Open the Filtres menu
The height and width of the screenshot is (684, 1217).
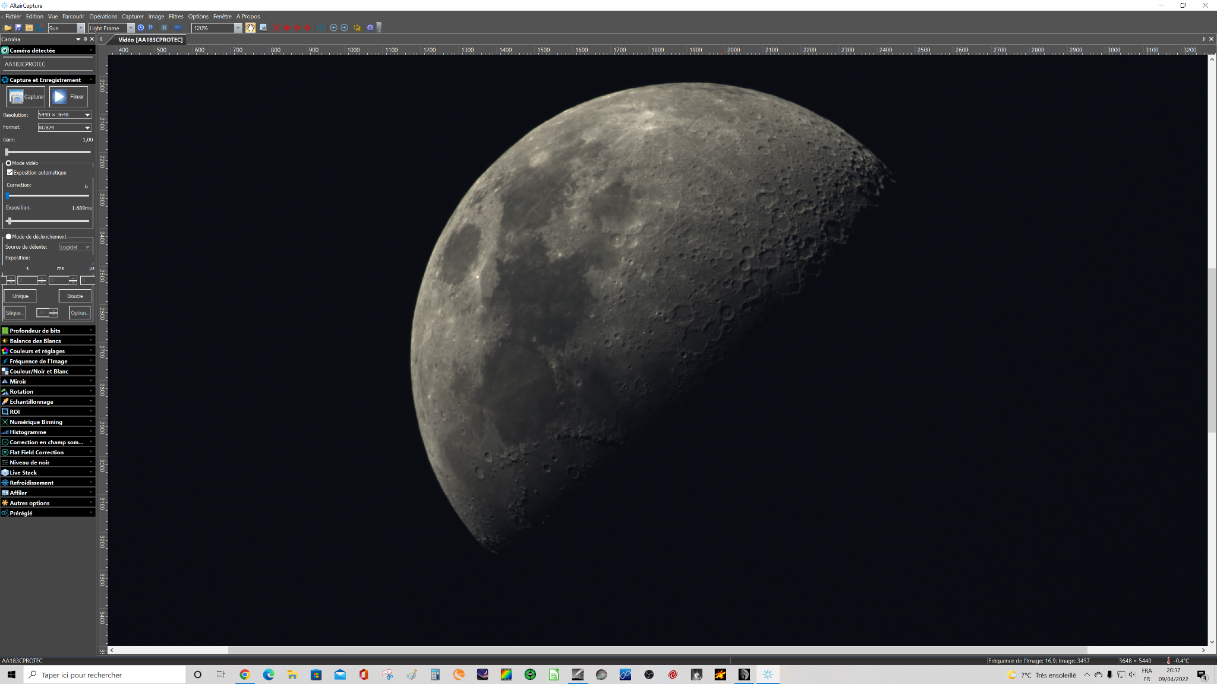(x=176, y=17)
